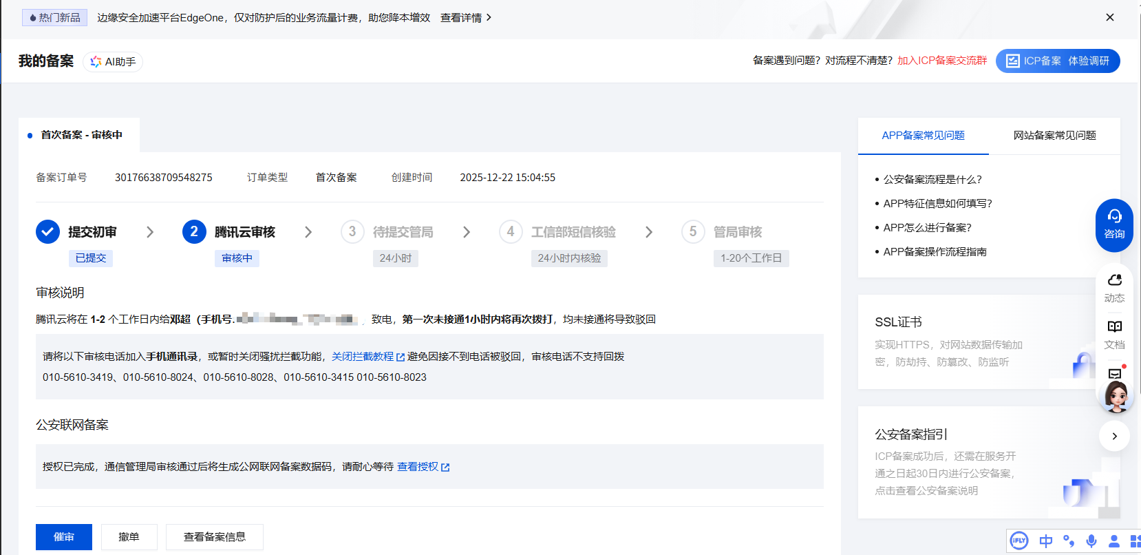Open the SSL证书 card
Viewport: 1141px width, 555px height.
[x=989, y=342]
